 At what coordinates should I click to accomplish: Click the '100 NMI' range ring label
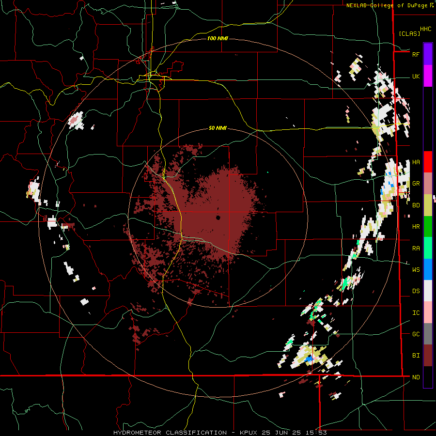tap(218, 38)
